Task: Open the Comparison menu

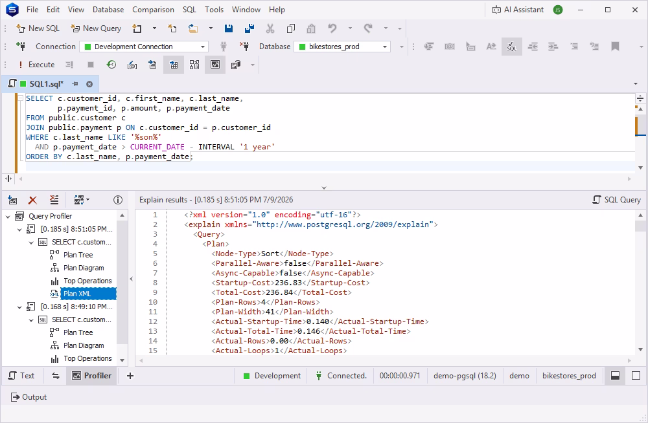Action: pos(153,10)
